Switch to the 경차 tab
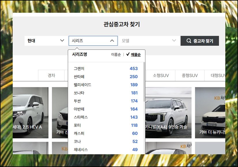 (51, 75)
